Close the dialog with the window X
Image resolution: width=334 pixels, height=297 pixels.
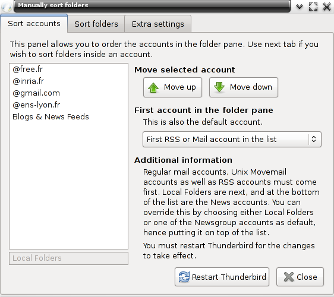click(x=326, y=7)
